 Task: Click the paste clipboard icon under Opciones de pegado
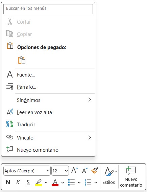22,60
